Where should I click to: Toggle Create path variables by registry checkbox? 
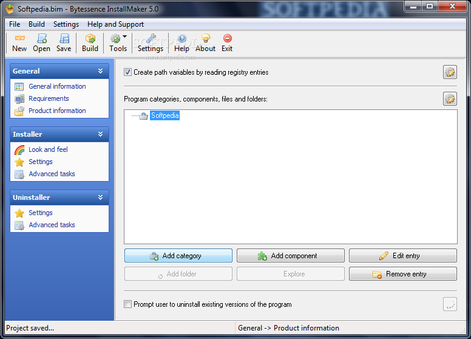127,72
